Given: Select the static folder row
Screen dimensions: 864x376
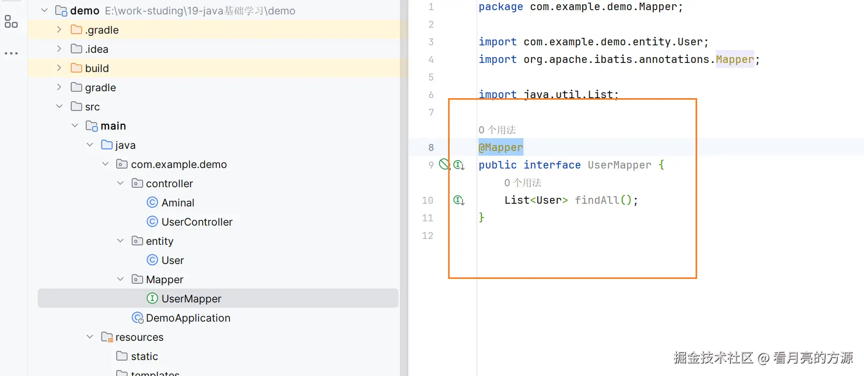Looking at the screenshot, I should pos(144,356).
